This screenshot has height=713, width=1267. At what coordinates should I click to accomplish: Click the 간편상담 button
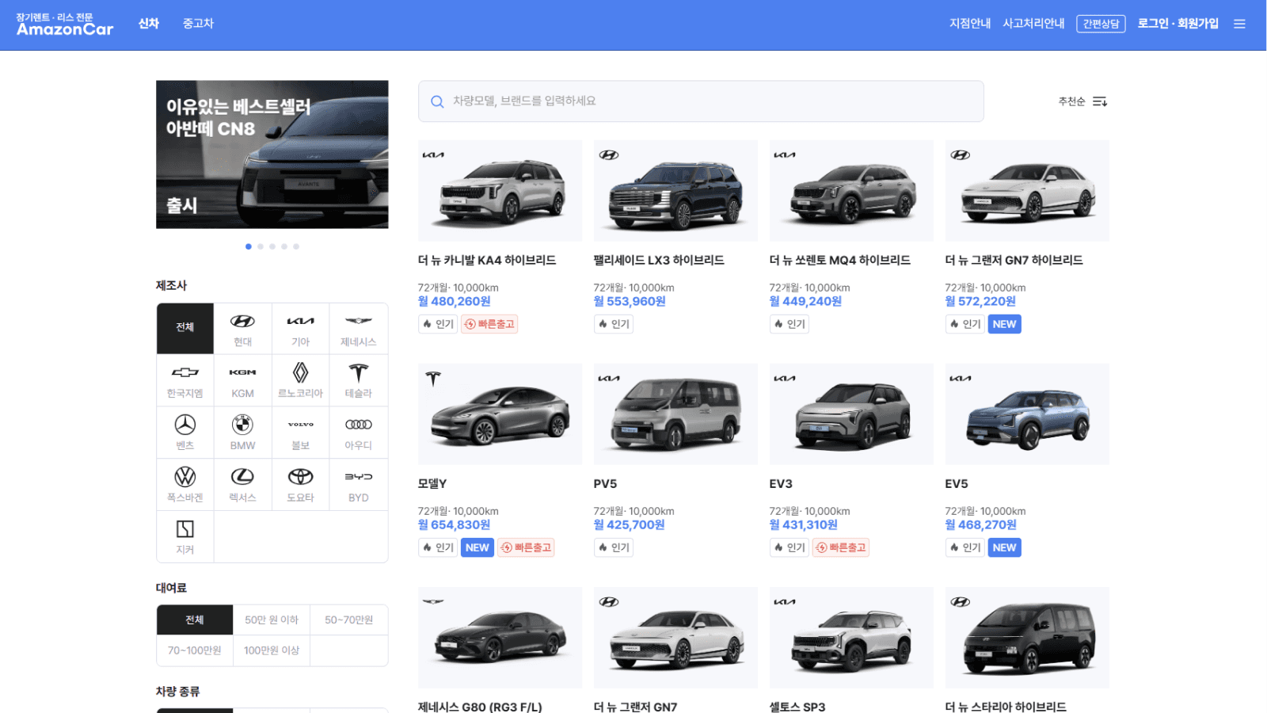click(x=1101, y=24)
